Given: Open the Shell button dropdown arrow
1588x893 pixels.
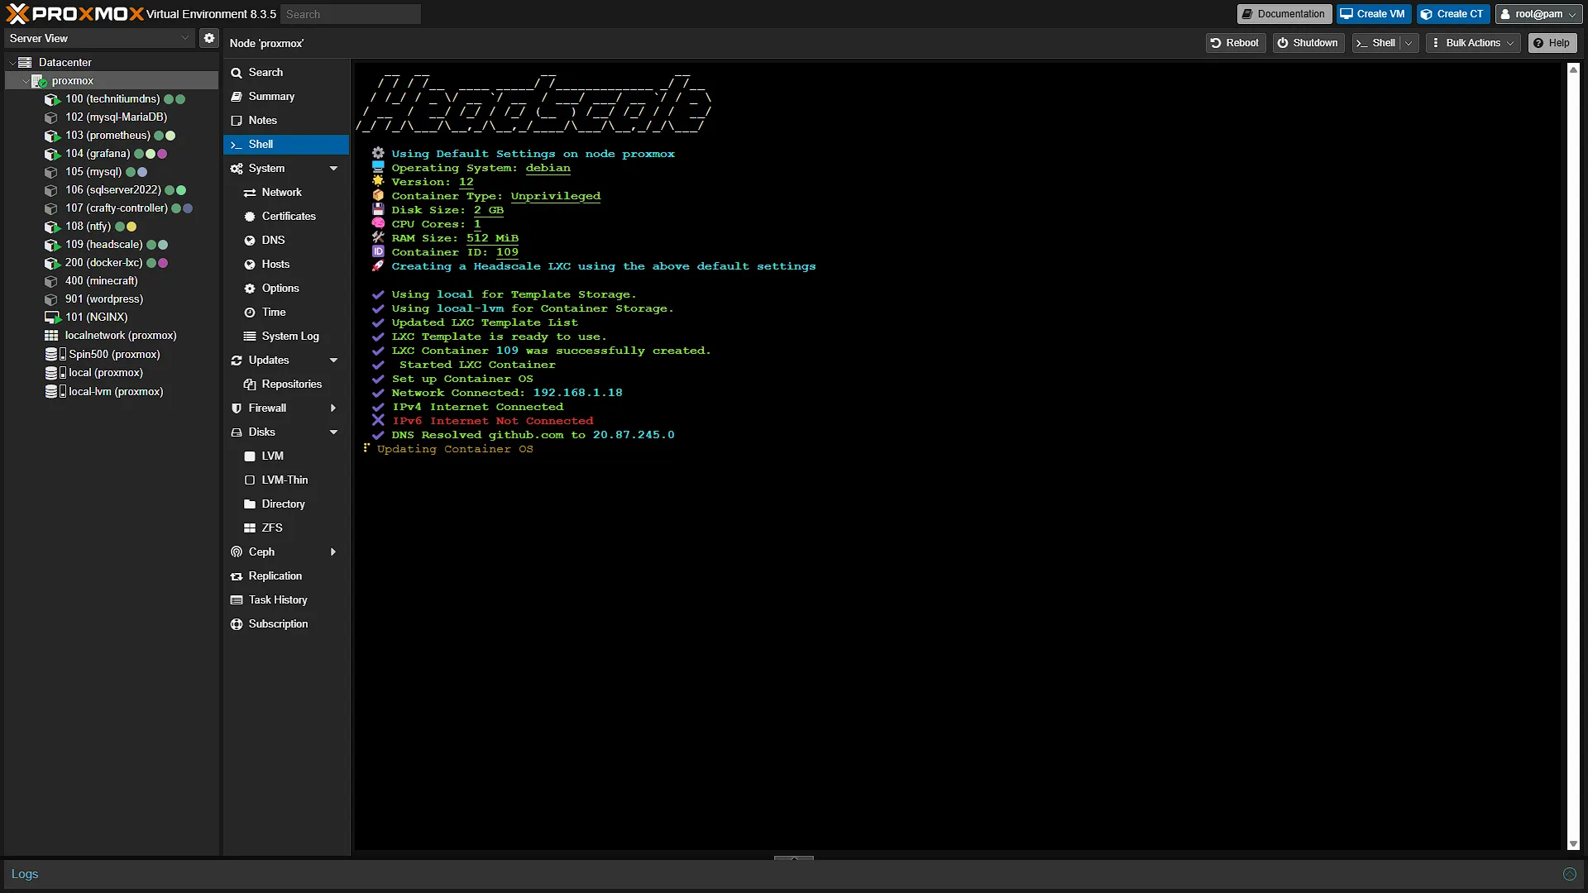Looking at the screenshot, I should (x=1409, y=43).
